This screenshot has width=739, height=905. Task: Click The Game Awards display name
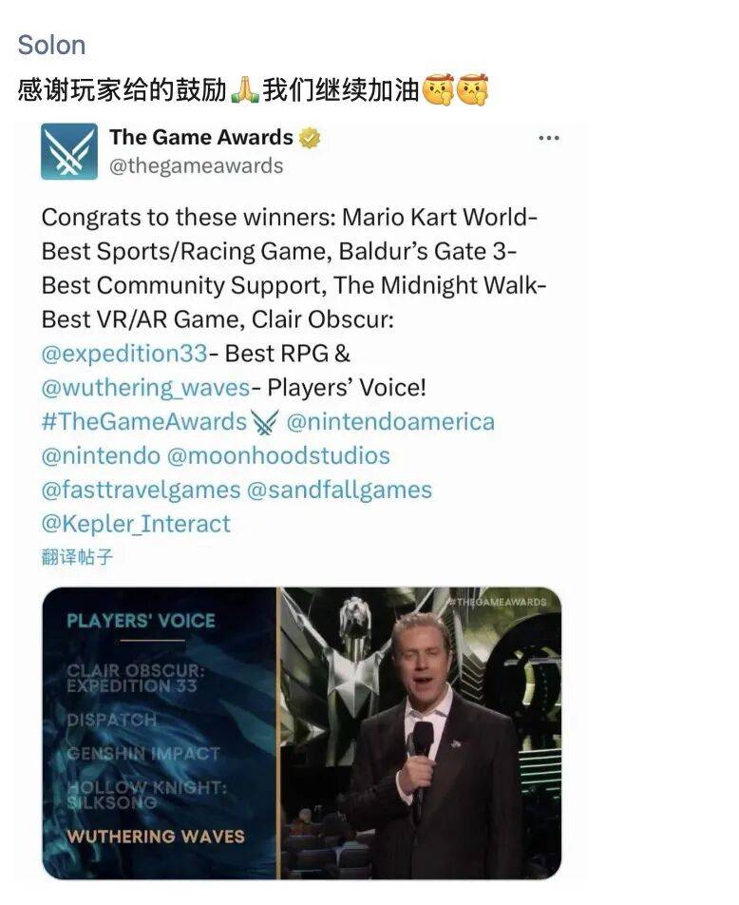click(x=201, y=137)
